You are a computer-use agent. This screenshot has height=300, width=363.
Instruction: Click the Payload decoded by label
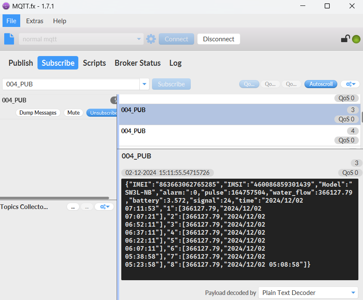click(x=230, y=293)
